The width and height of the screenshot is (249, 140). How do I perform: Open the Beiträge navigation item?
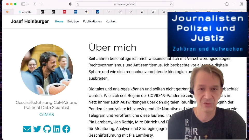[73, 22]
